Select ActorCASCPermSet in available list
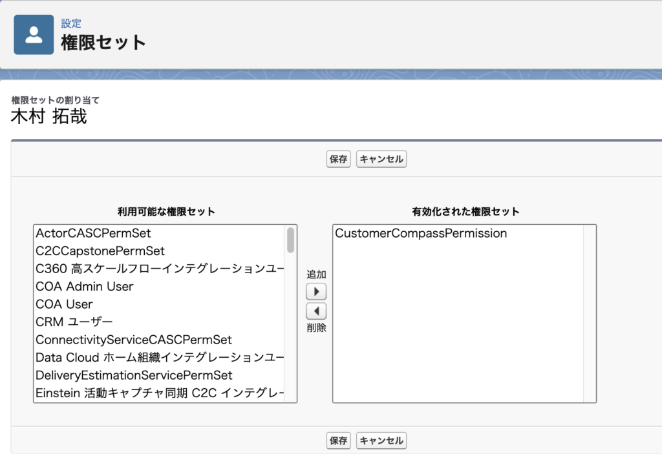Image resolution: width=662 pixels, height=454 pixels. [93, 233]
